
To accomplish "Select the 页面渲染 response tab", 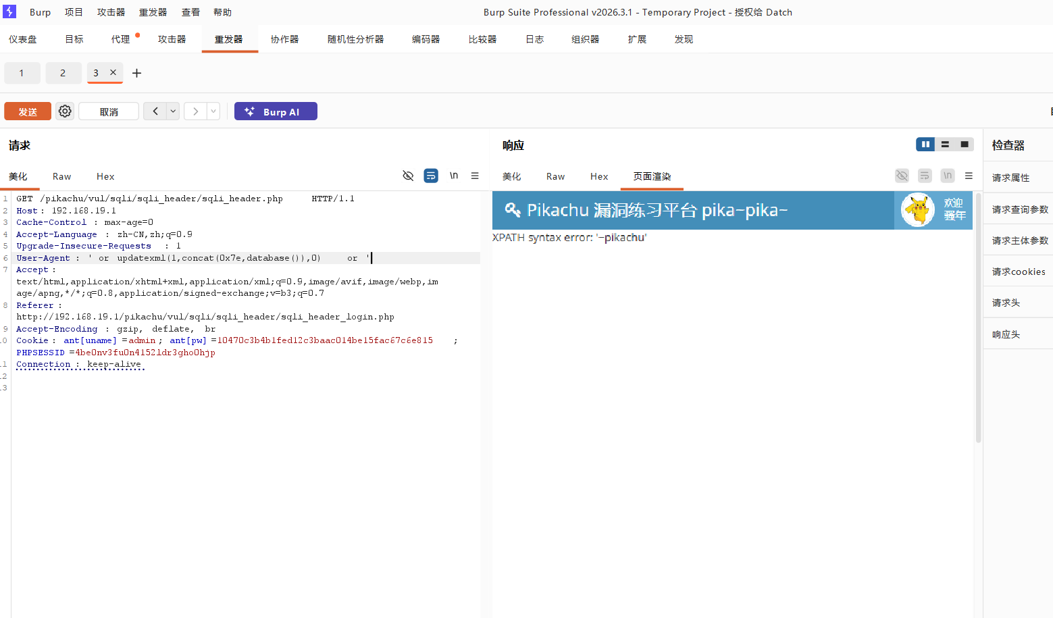I will [652, 176].
